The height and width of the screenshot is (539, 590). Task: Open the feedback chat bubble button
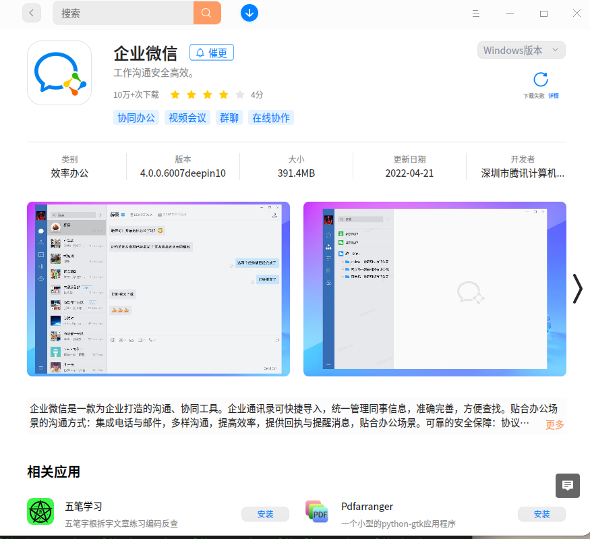pos(568,486)
